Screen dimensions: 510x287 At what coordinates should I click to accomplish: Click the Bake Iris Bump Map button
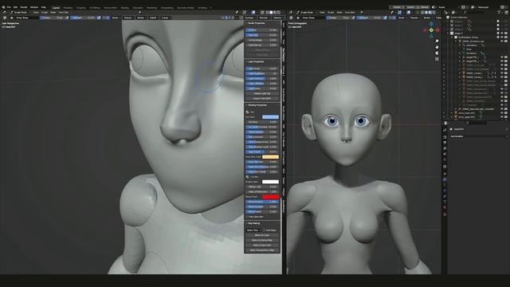coord(262,240)
